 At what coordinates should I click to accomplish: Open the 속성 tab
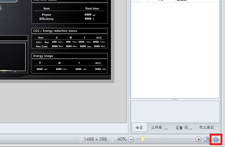(139, 127)
